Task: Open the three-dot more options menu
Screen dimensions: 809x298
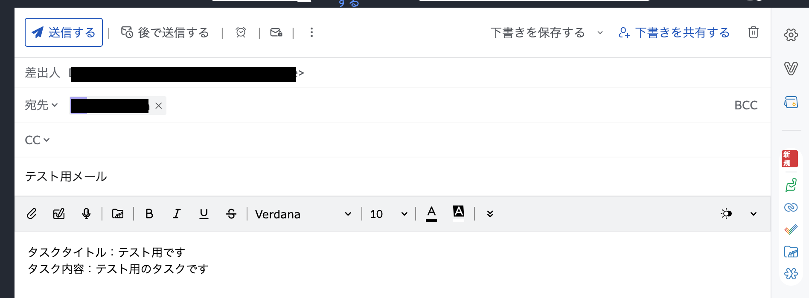Action: tap(311, 32)
